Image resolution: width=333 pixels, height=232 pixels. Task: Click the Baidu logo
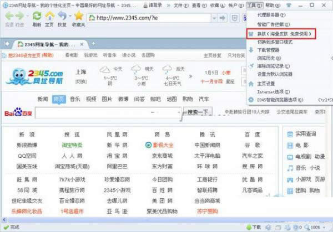pos(18,112)
